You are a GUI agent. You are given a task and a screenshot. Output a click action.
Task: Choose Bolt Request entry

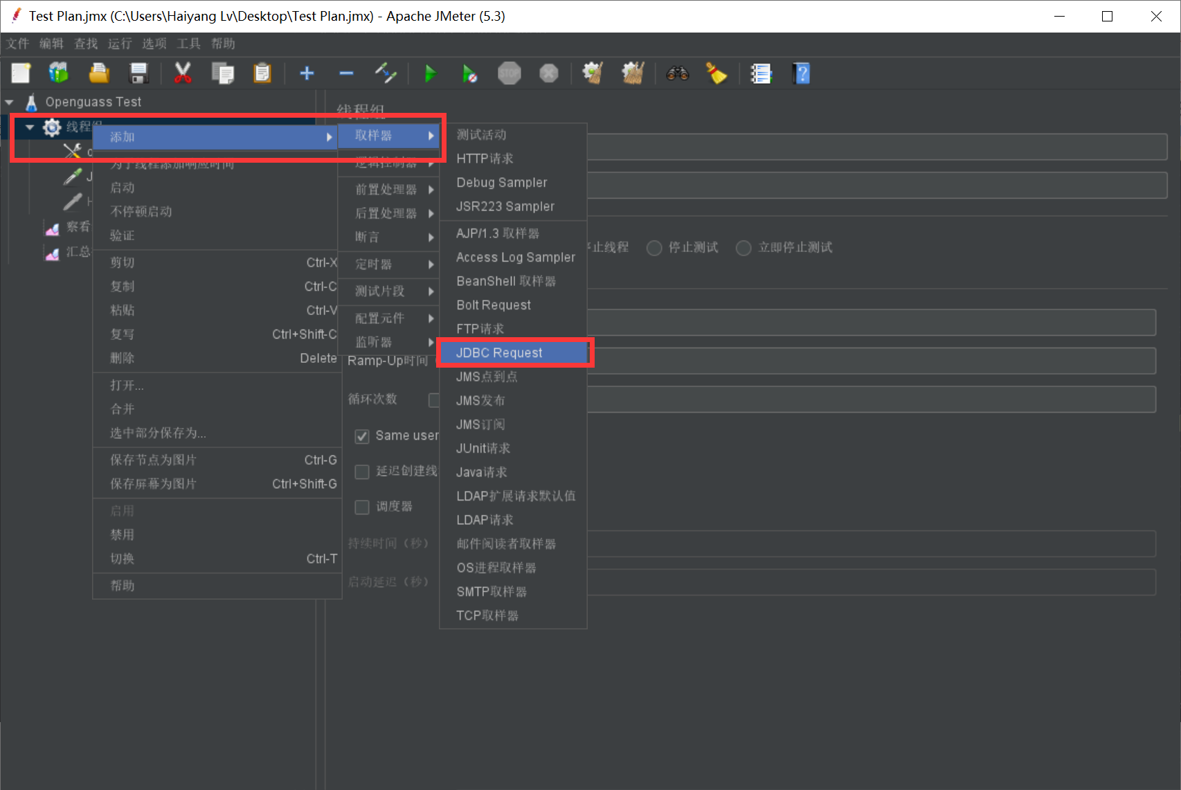[513, 305]
